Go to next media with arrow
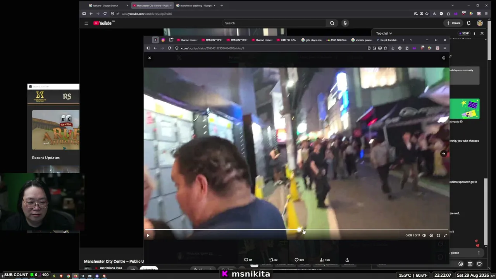This screenshot has width=496, height=279. pos(444,153)
